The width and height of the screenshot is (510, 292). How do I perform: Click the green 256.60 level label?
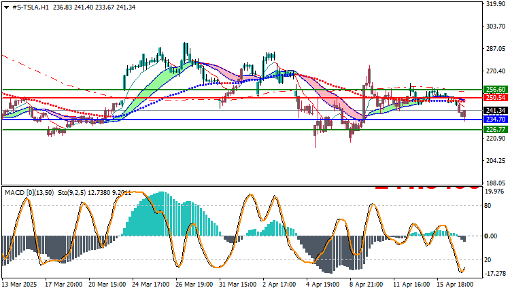pyautogui.click(x=495, y=90)
